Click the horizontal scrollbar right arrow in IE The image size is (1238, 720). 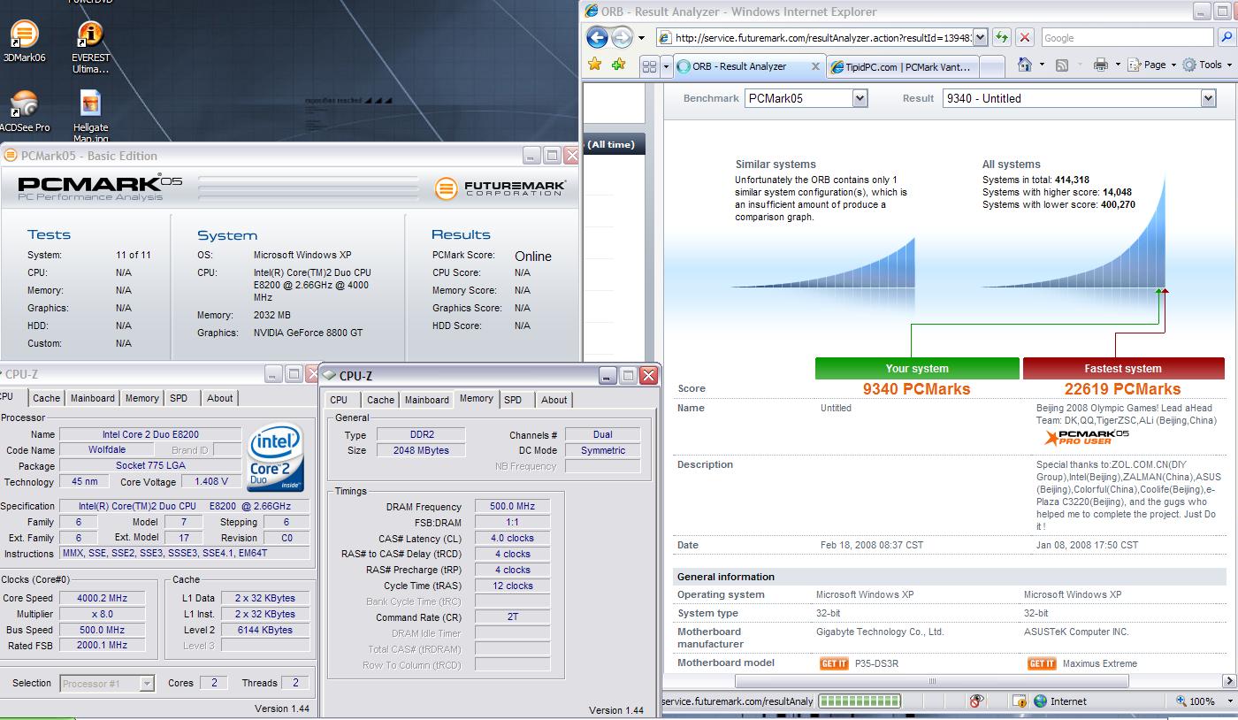pyautogui.click(x=1228, y=681)
